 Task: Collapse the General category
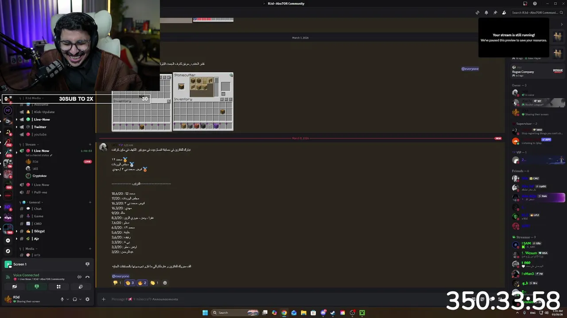(31, 202)
